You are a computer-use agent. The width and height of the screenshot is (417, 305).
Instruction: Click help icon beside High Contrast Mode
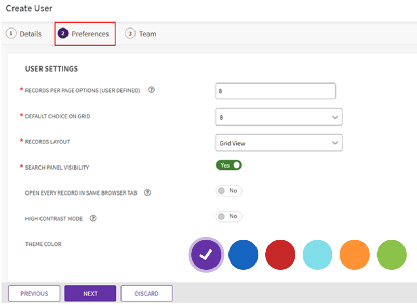pyautogui.click(x=93, y=218)
